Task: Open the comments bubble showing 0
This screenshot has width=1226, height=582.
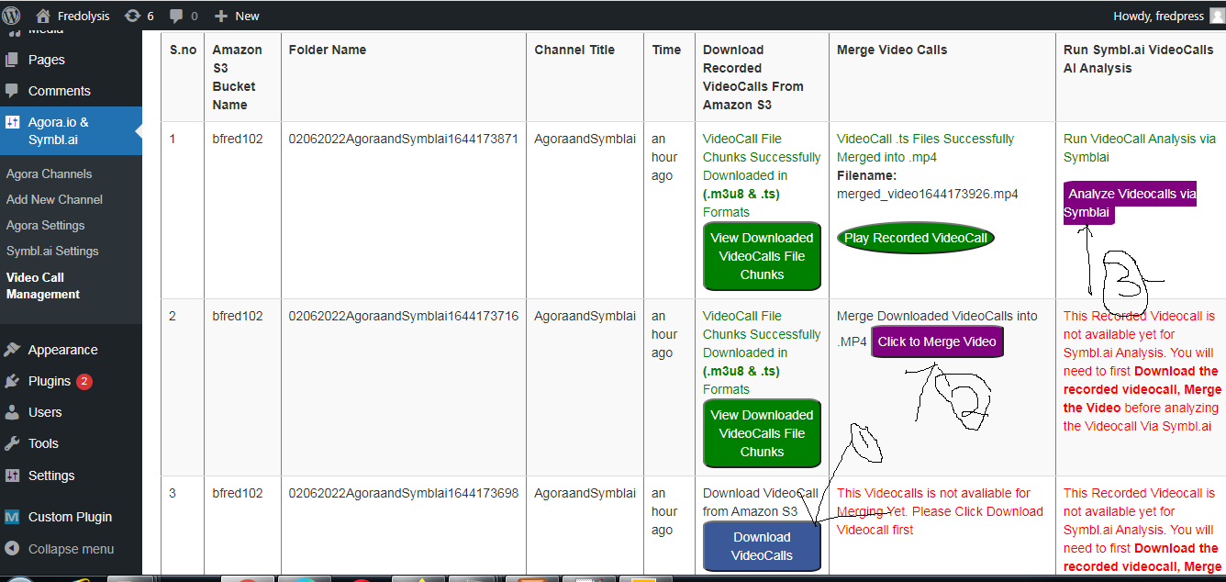Action: click(184, 16)
